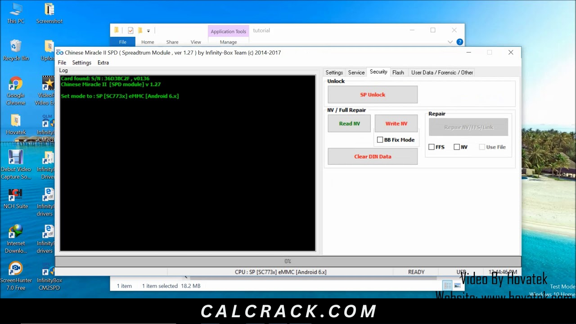Screen dimensions: 576x324
Task: Expand the Explorer ribbon chevron
Action: pos(450,42)
